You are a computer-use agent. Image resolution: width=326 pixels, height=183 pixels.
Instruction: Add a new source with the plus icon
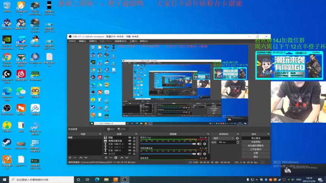tap(106, 158)
